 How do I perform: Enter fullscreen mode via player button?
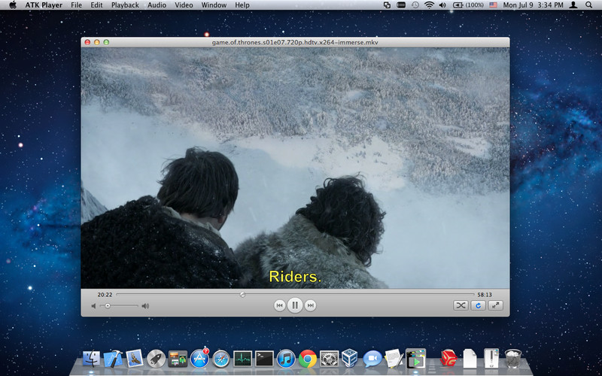[x=495, y=305]
